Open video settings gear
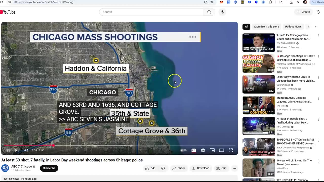 click(203, 150)
